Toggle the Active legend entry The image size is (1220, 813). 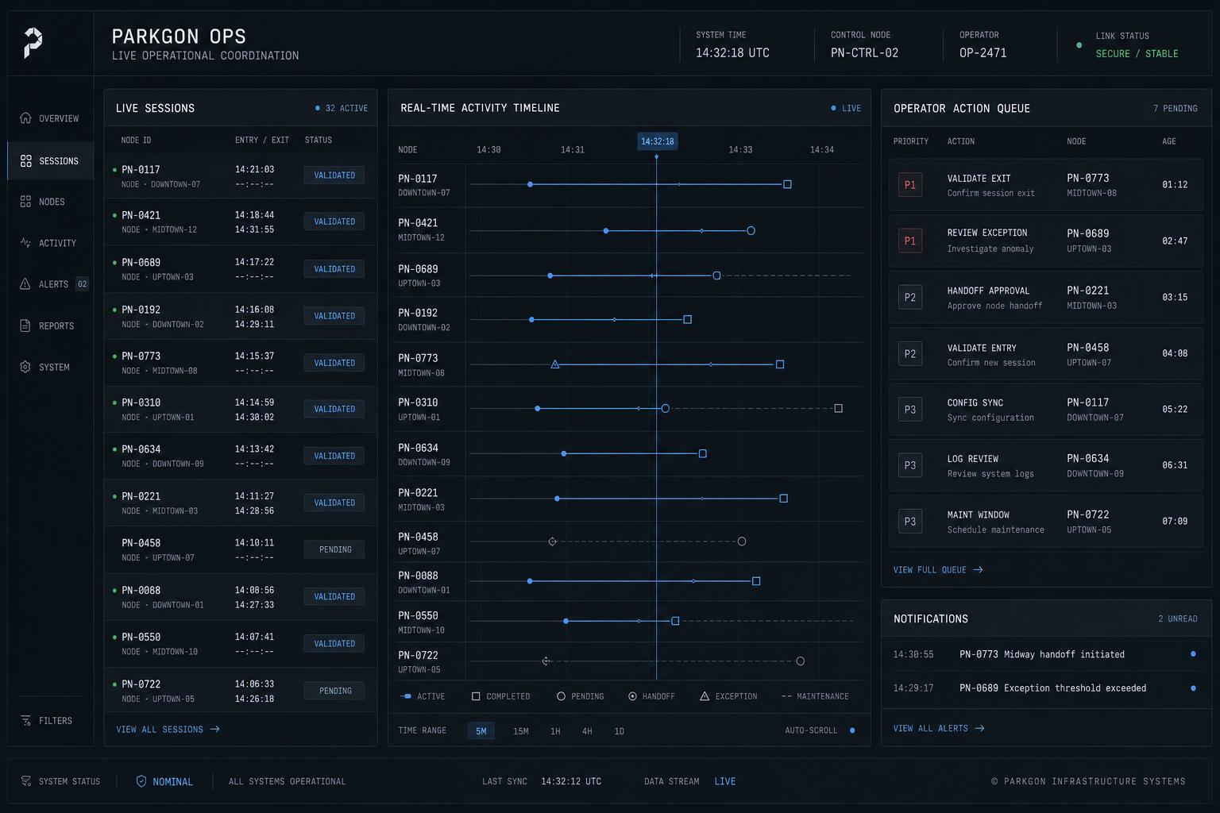(x=423, y=696)
